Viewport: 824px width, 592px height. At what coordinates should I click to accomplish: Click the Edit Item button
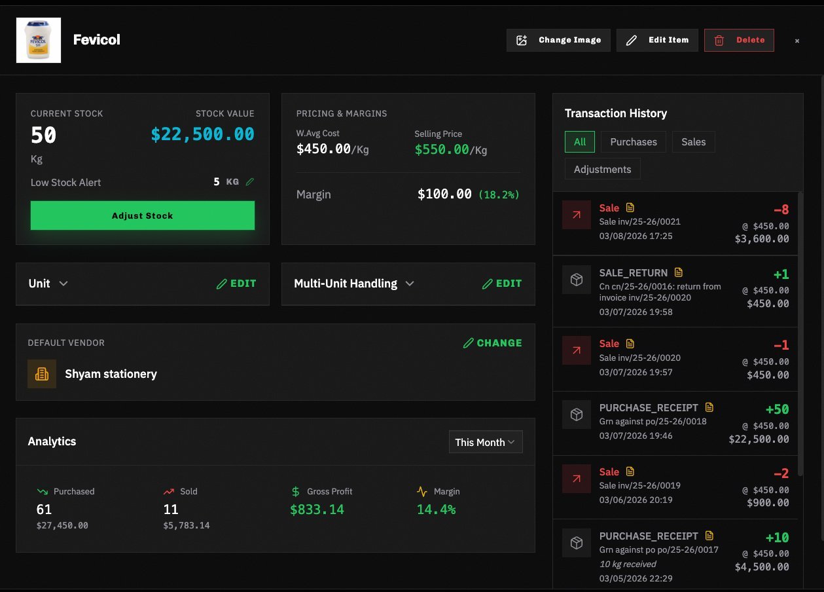click(657, 40)
